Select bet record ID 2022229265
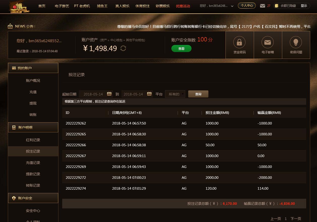 76,134
